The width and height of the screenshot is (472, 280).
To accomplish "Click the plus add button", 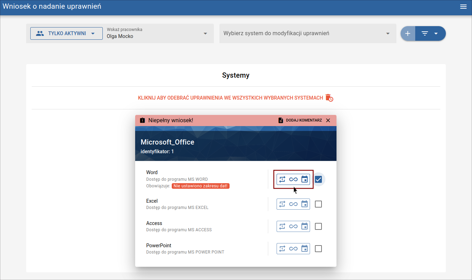I will coord(408,33).
